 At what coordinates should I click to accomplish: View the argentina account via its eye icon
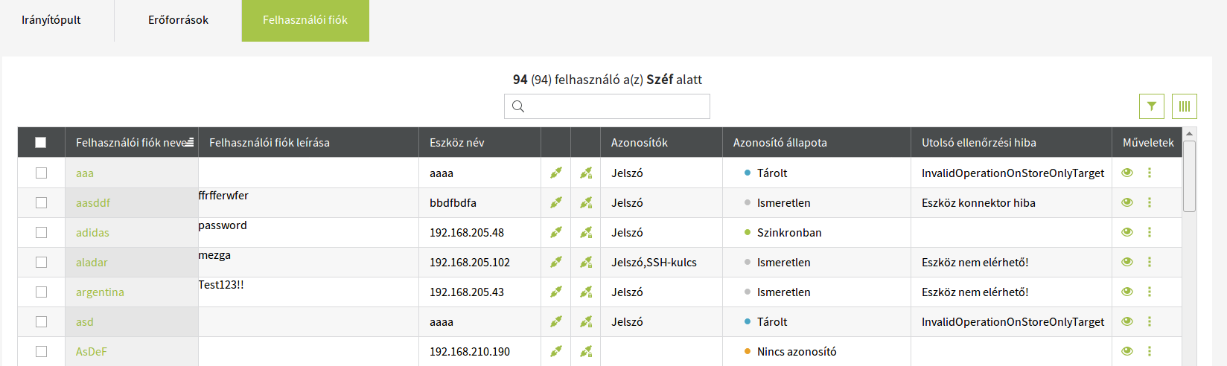click(1127, 292)
